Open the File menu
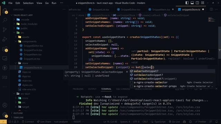This screenshot has width=221, height=124. (x=10, y=3)
